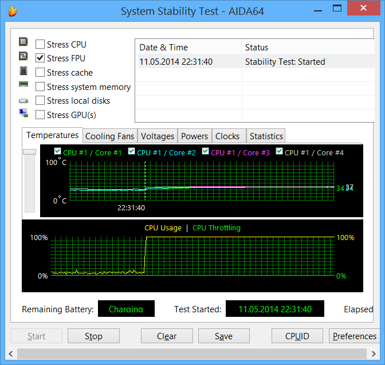Open Preferences
The height and width of the screenshot is (365, 385).
pos(354,336)
